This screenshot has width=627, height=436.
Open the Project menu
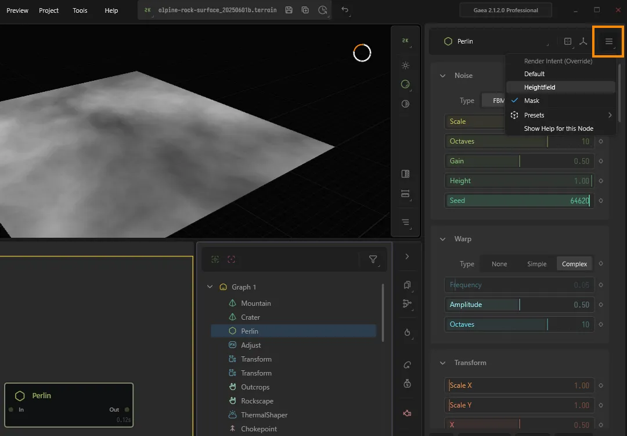coord(49,10)
